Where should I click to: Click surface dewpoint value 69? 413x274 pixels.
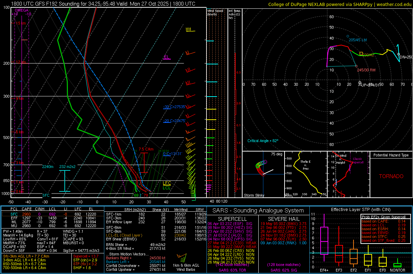coord(136,196)
